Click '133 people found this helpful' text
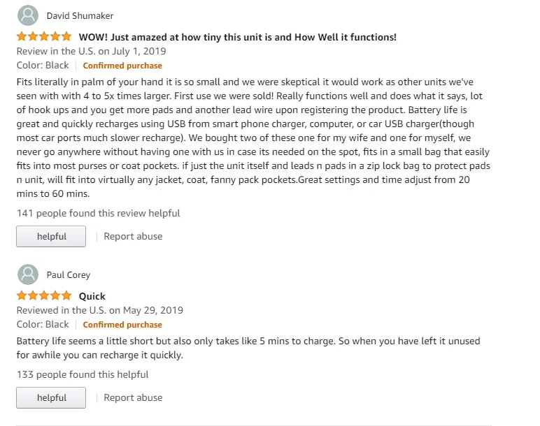 click(x=83, y=374)
